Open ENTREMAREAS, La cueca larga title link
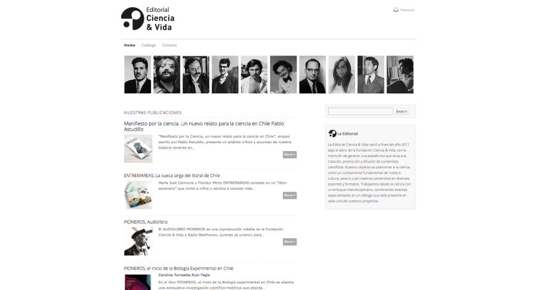537x290 pixels. (x=172, y=175)
